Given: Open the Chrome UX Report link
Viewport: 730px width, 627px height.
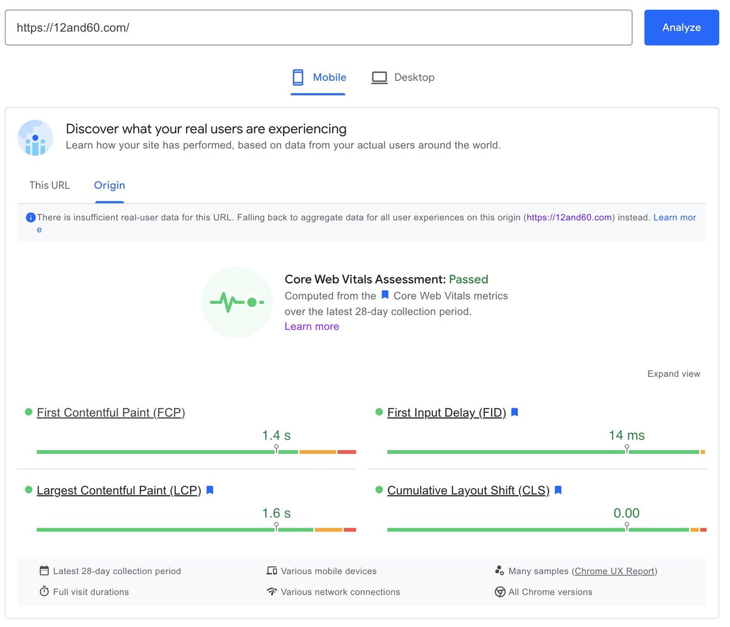Looking at the screenshot, I should tap(614, 571).
